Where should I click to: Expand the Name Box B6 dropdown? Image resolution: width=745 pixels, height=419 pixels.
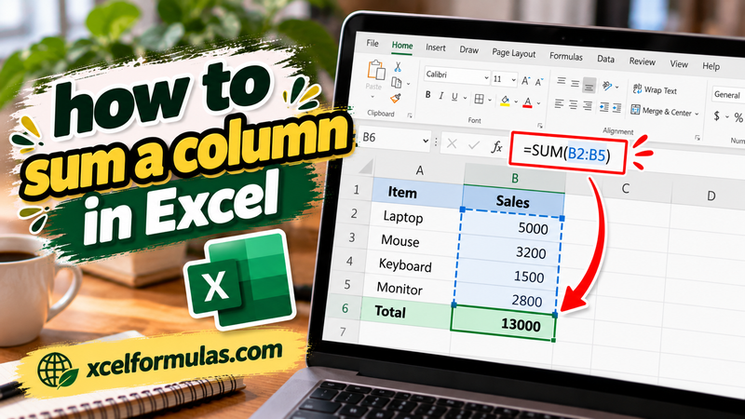pos(426,141)
